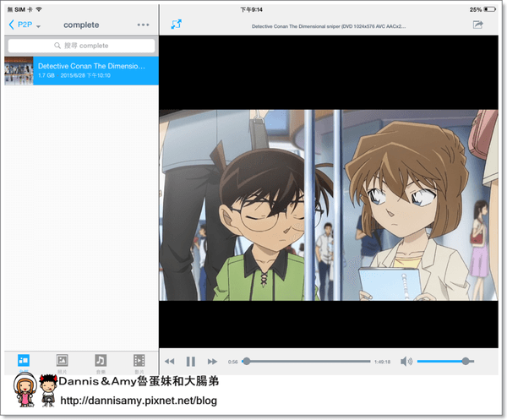Image resolution: width=507 pixels, height=420 pixels.
Task: Expand the P2P folder path dropdown
Action: [x=39, y=26]
